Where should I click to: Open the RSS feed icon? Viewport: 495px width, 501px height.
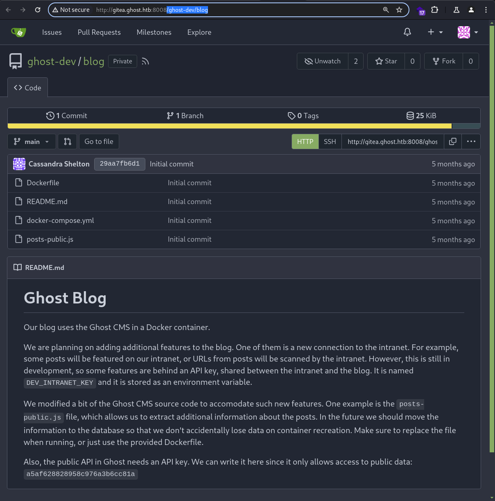click(x=145, y=61)
